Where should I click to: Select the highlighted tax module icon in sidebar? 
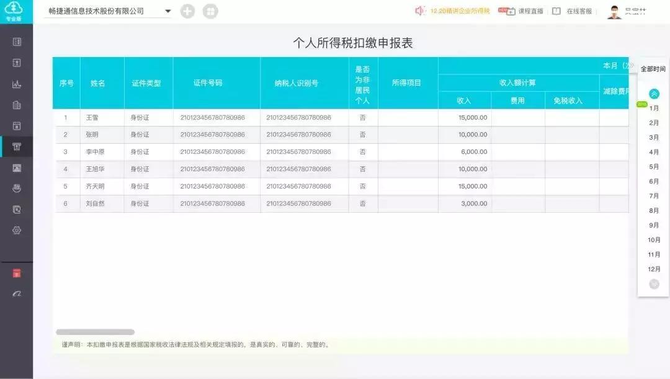point(17,147)
